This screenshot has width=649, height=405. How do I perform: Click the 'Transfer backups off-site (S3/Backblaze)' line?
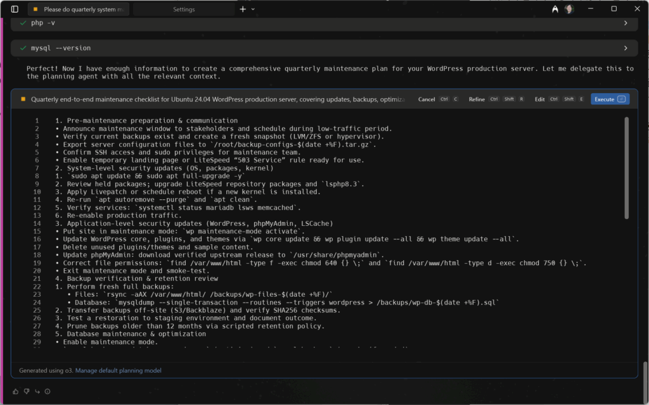click(198, 310)
